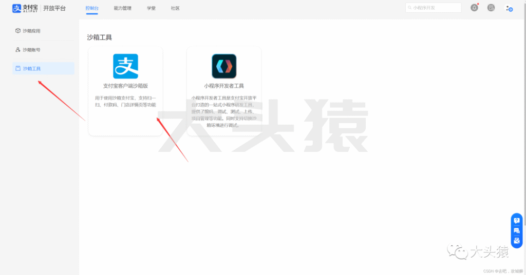Image resolution: width=526 pixels, height=275 pixels.
Task: Click the blue Alipay sandbox client icon
Action: point(125,66)
